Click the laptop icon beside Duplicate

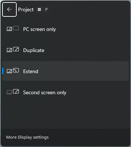9,50
